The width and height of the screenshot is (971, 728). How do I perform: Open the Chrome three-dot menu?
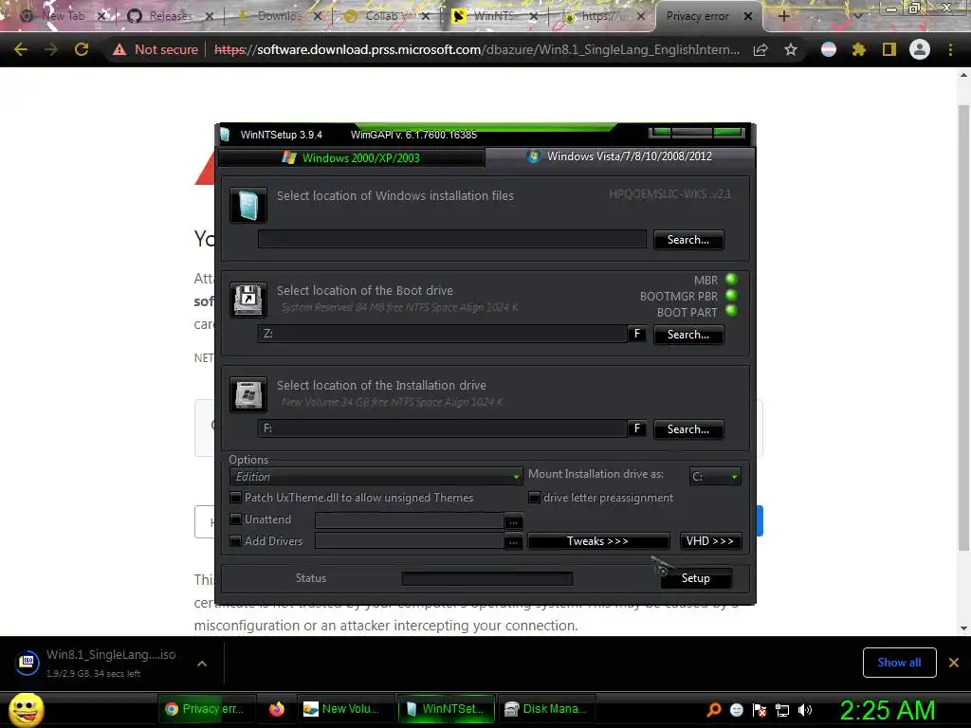click(x=950, y=49)
